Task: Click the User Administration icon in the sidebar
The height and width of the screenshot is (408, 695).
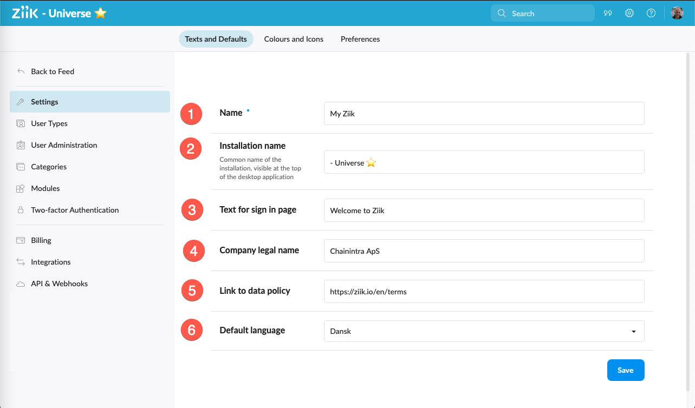Action: click(21, 145)
